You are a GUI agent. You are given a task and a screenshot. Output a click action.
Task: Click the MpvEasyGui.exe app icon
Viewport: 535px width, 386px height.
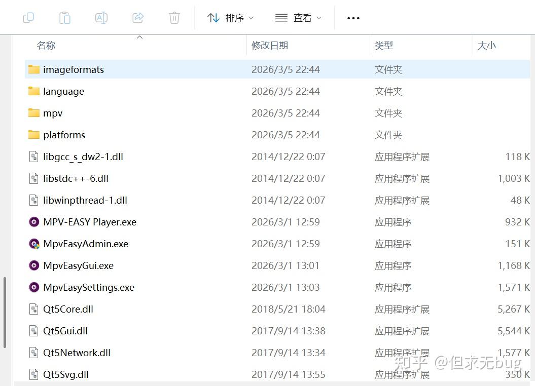click(x=34, y=266)
